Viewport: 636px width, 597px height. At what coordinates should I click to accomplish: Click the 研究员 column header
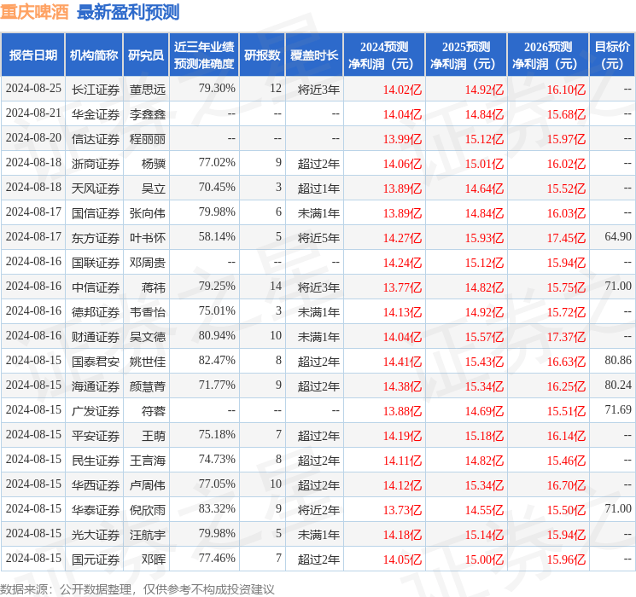146,55
